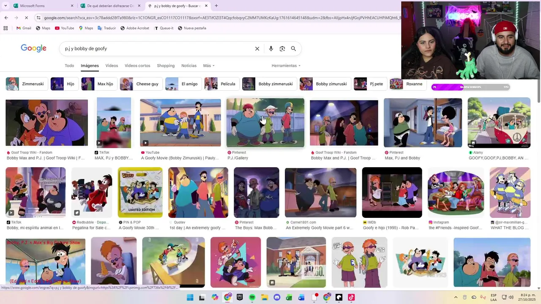This screenshot has height=304, width=541.
Task: Open the Traducir bookmark
Action: (107, 28)
